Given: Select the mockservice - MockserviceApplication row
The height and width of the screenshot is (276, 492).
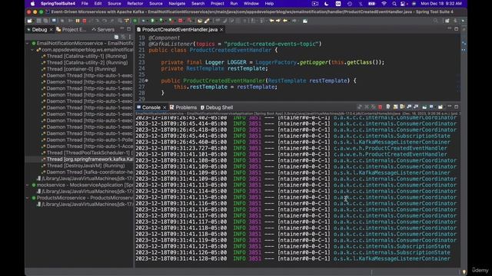Looking at the screenshot, I should click(83, 185).
